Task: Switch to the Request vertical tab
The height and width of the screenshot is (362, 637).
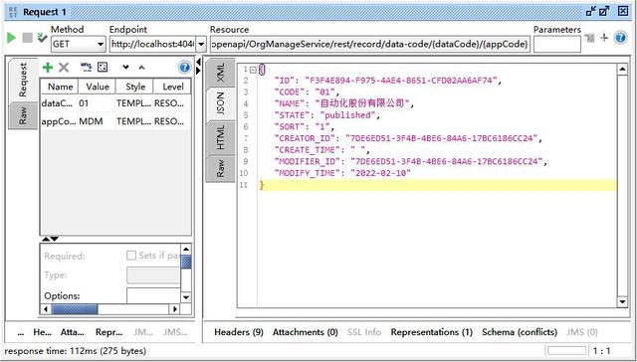Action: coord(23,80)
